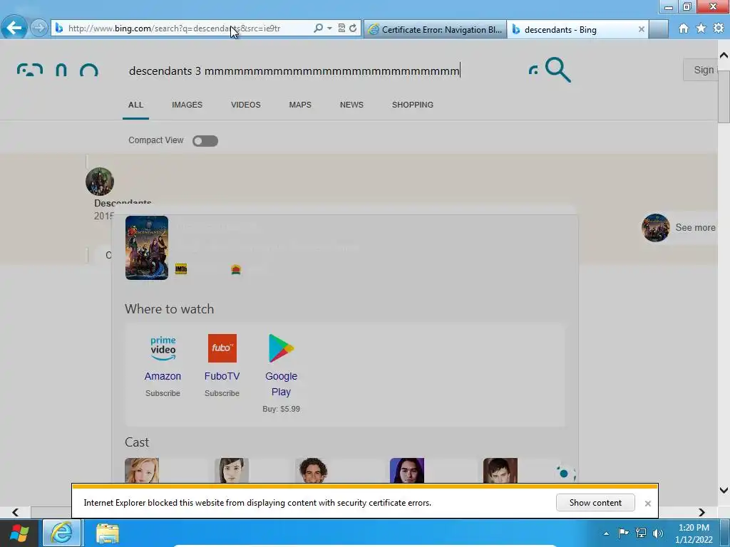Screen dimensions: 730x547
Task: Switch to the MAPS tab
Action: pyautogui.click(x=300, y=105)
